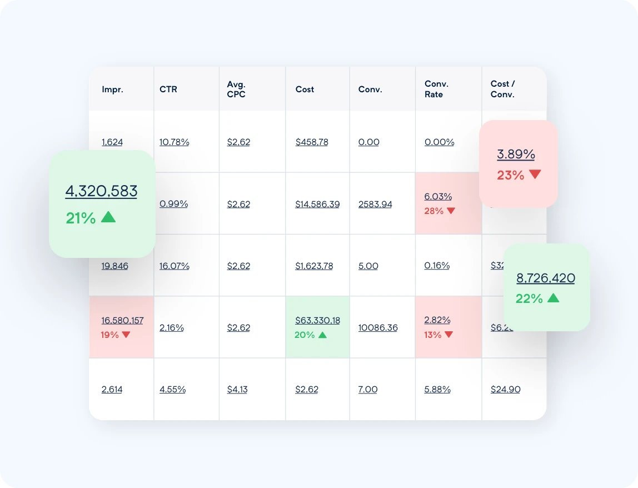
Task: Open the 4,320,583 impressions link
Action: 101,191
